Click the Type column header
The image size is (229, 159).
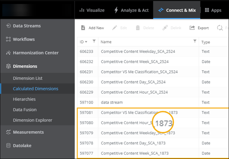(206, 42)
